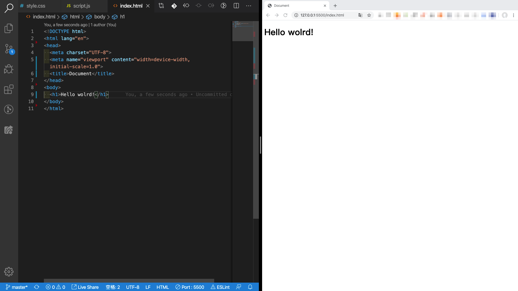
Task: Click the editor minimap
Action: (243, 31)
